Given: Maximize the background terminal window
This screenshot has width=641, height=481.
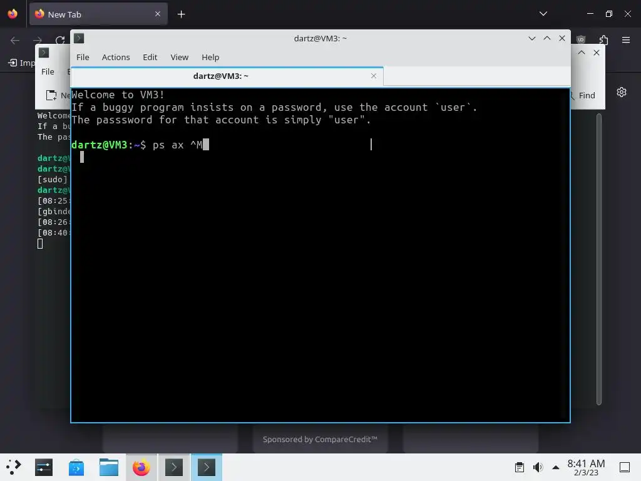Looking at the screenshot, I should [582, 53].
